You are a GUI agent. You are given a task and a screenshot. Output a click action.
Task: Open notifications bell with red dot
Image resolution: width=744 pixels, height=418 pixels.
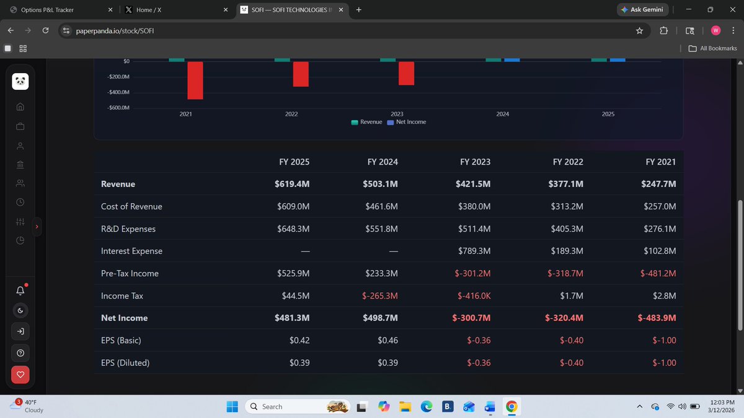coord(20,290)
